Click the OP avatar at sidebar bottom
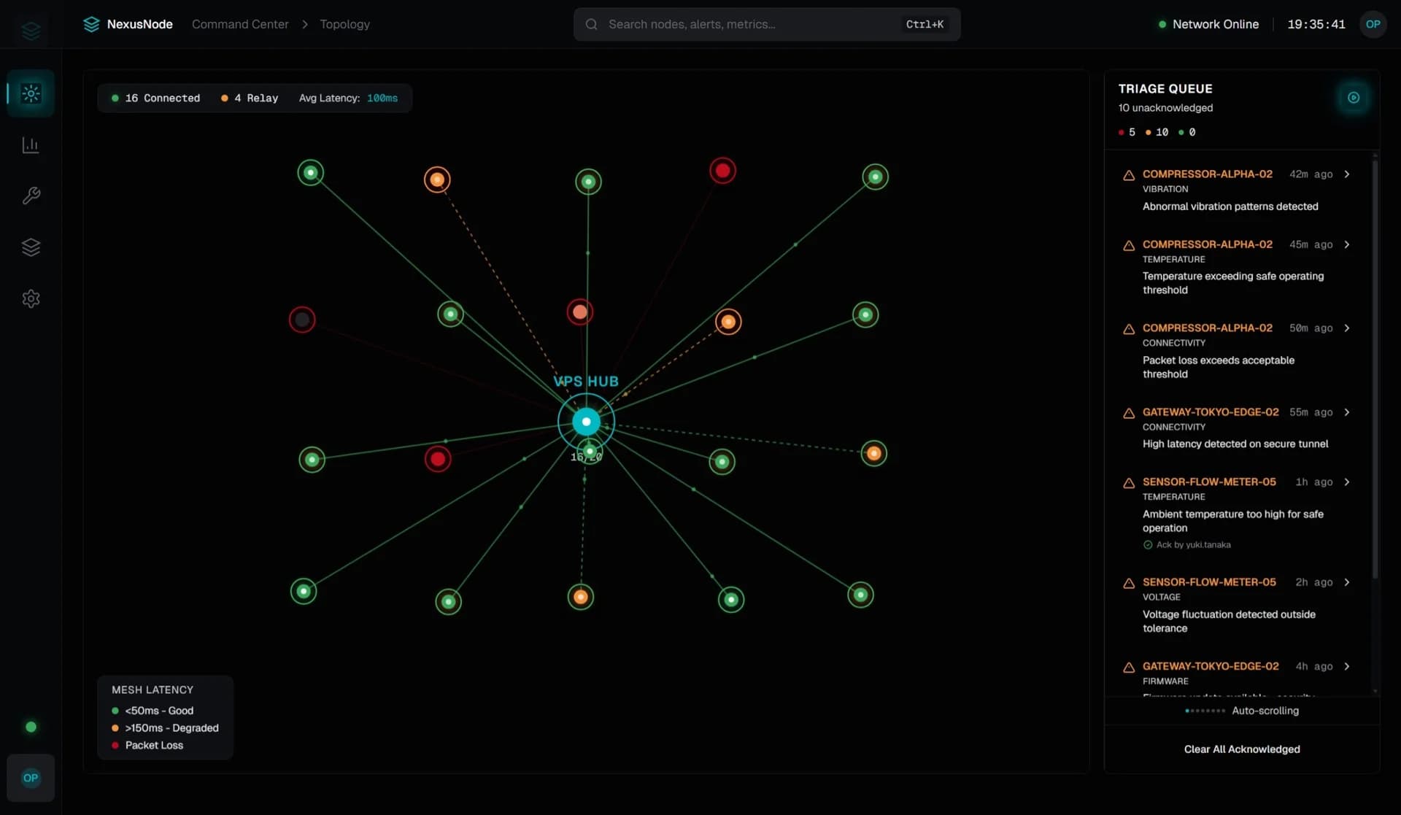The image size is (1401, 815). click(31, 778)
